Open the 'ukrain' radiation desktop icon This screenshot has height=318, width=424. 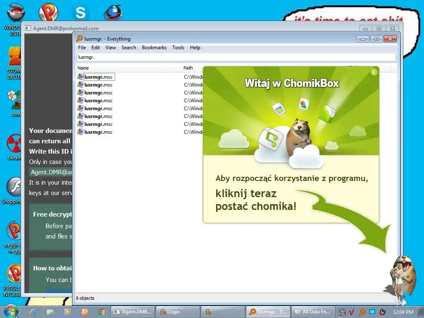coord(14,143)
